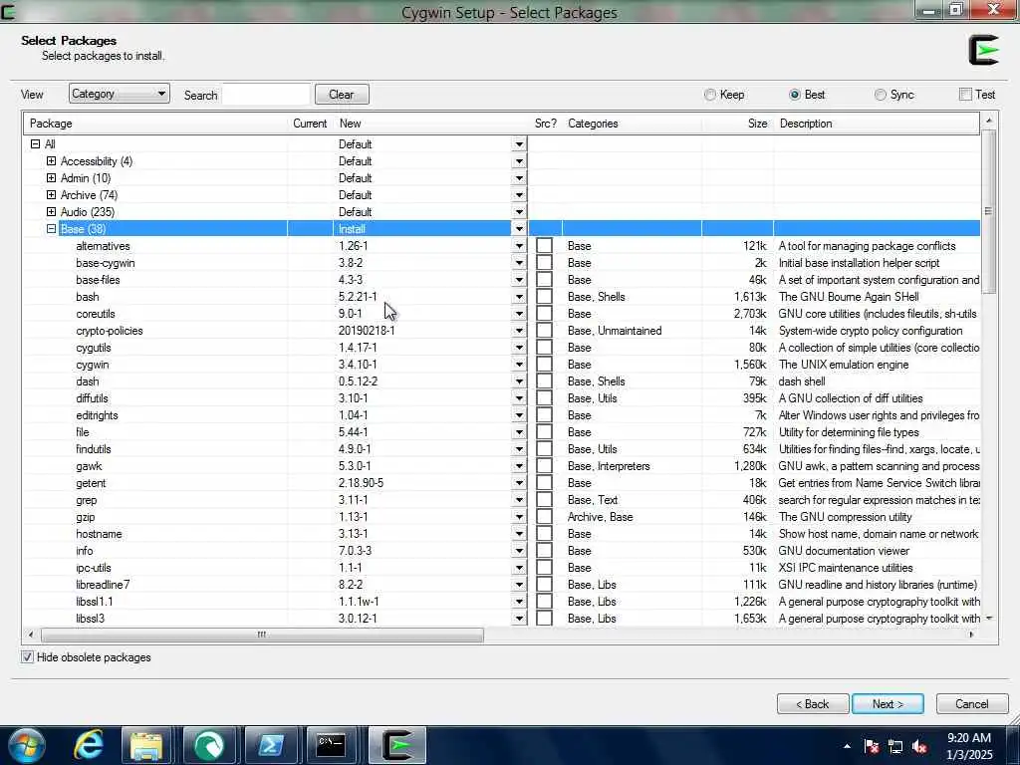Open the green circular app on the taskbar
This screenshot has width=1020, height=765.
(209, 745)
